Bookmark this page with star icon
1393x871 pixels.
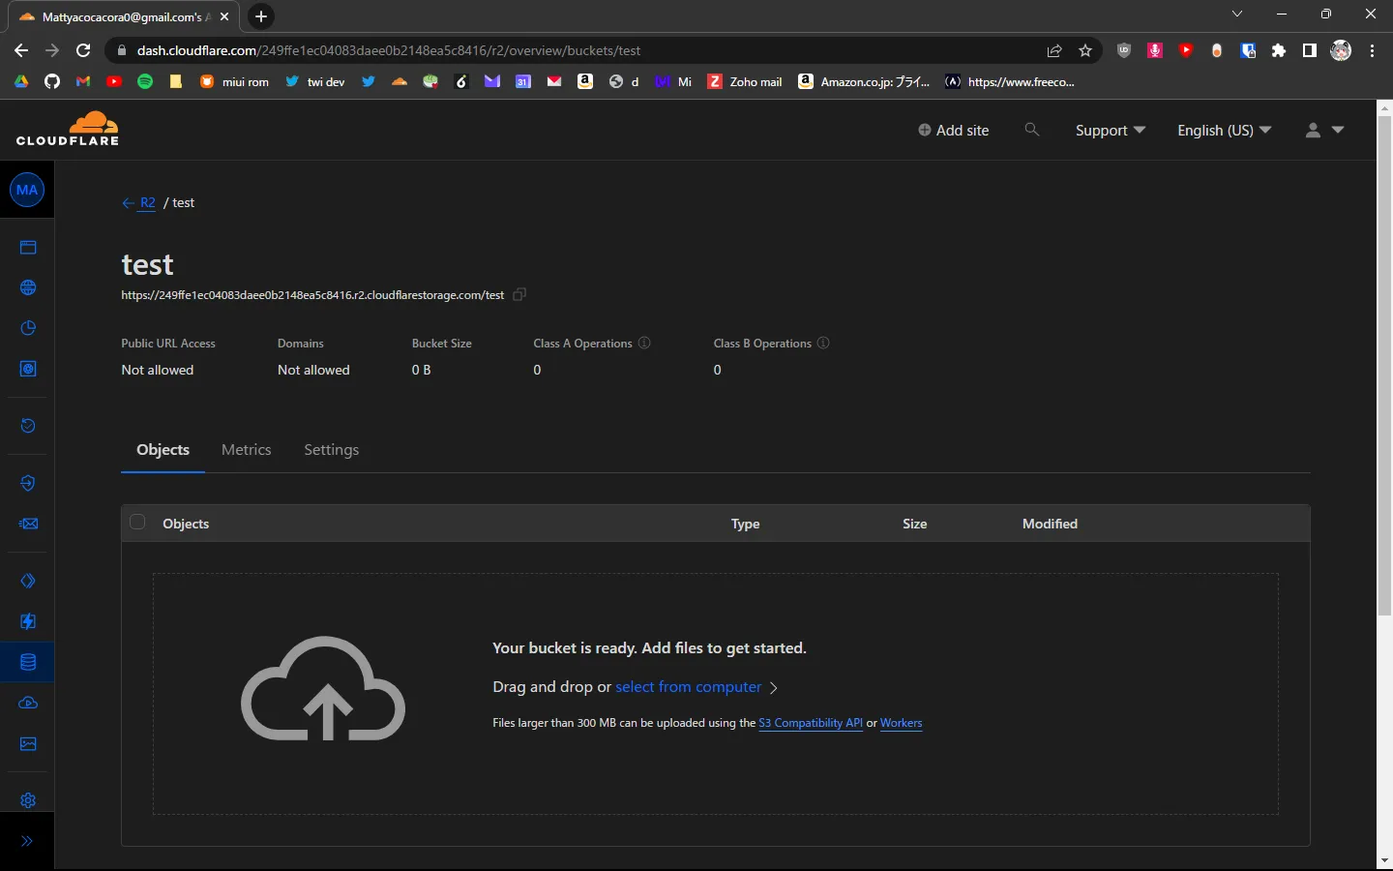click(x=1085, y=50)
